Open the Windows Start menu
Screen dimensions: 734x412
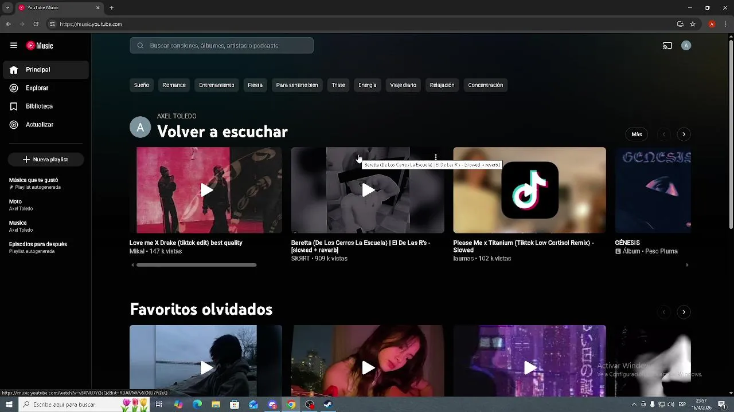click(x=9, y=405)
